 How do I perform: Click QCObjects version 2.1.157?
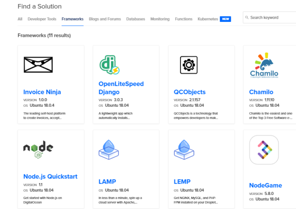[187, 100]
